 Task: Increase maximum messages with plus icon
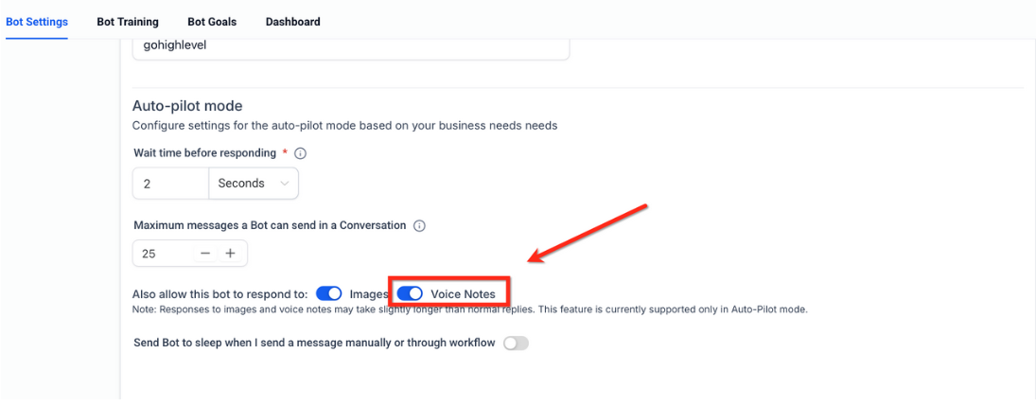(x=230, y=254)
